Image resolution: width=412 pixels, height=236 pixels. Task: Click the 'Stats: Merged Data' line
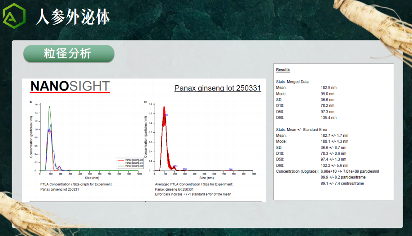tap(292, 82)
